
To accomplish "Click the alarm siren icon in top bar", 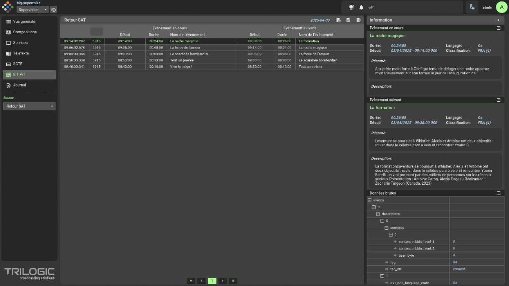I will pos(351,7).
